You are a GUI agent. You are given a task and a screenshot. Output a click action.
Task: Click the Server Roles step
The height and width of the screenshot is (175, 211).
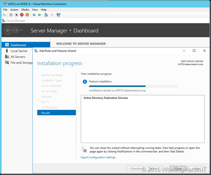coord(49,91)
